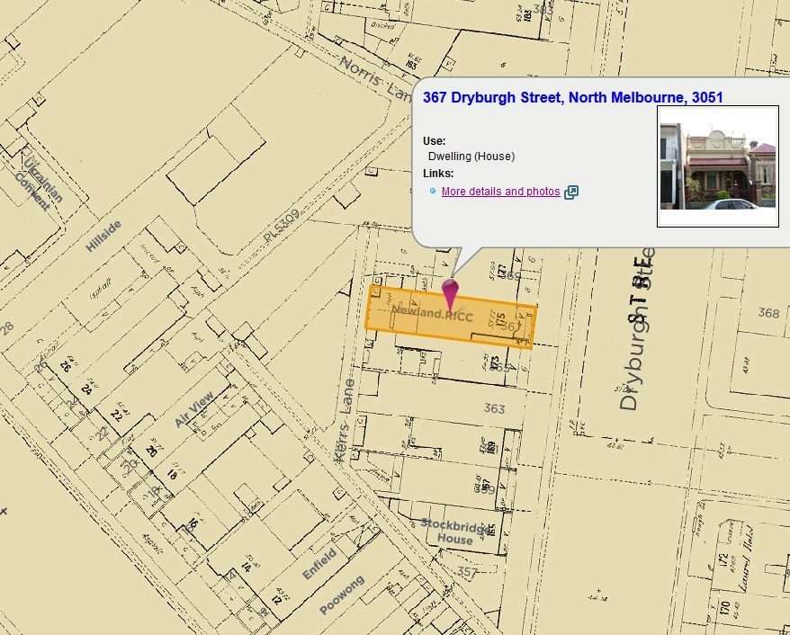790x635 pixels.
Task: Click the external link icon beside More details
Action: [x=570, y=192]
